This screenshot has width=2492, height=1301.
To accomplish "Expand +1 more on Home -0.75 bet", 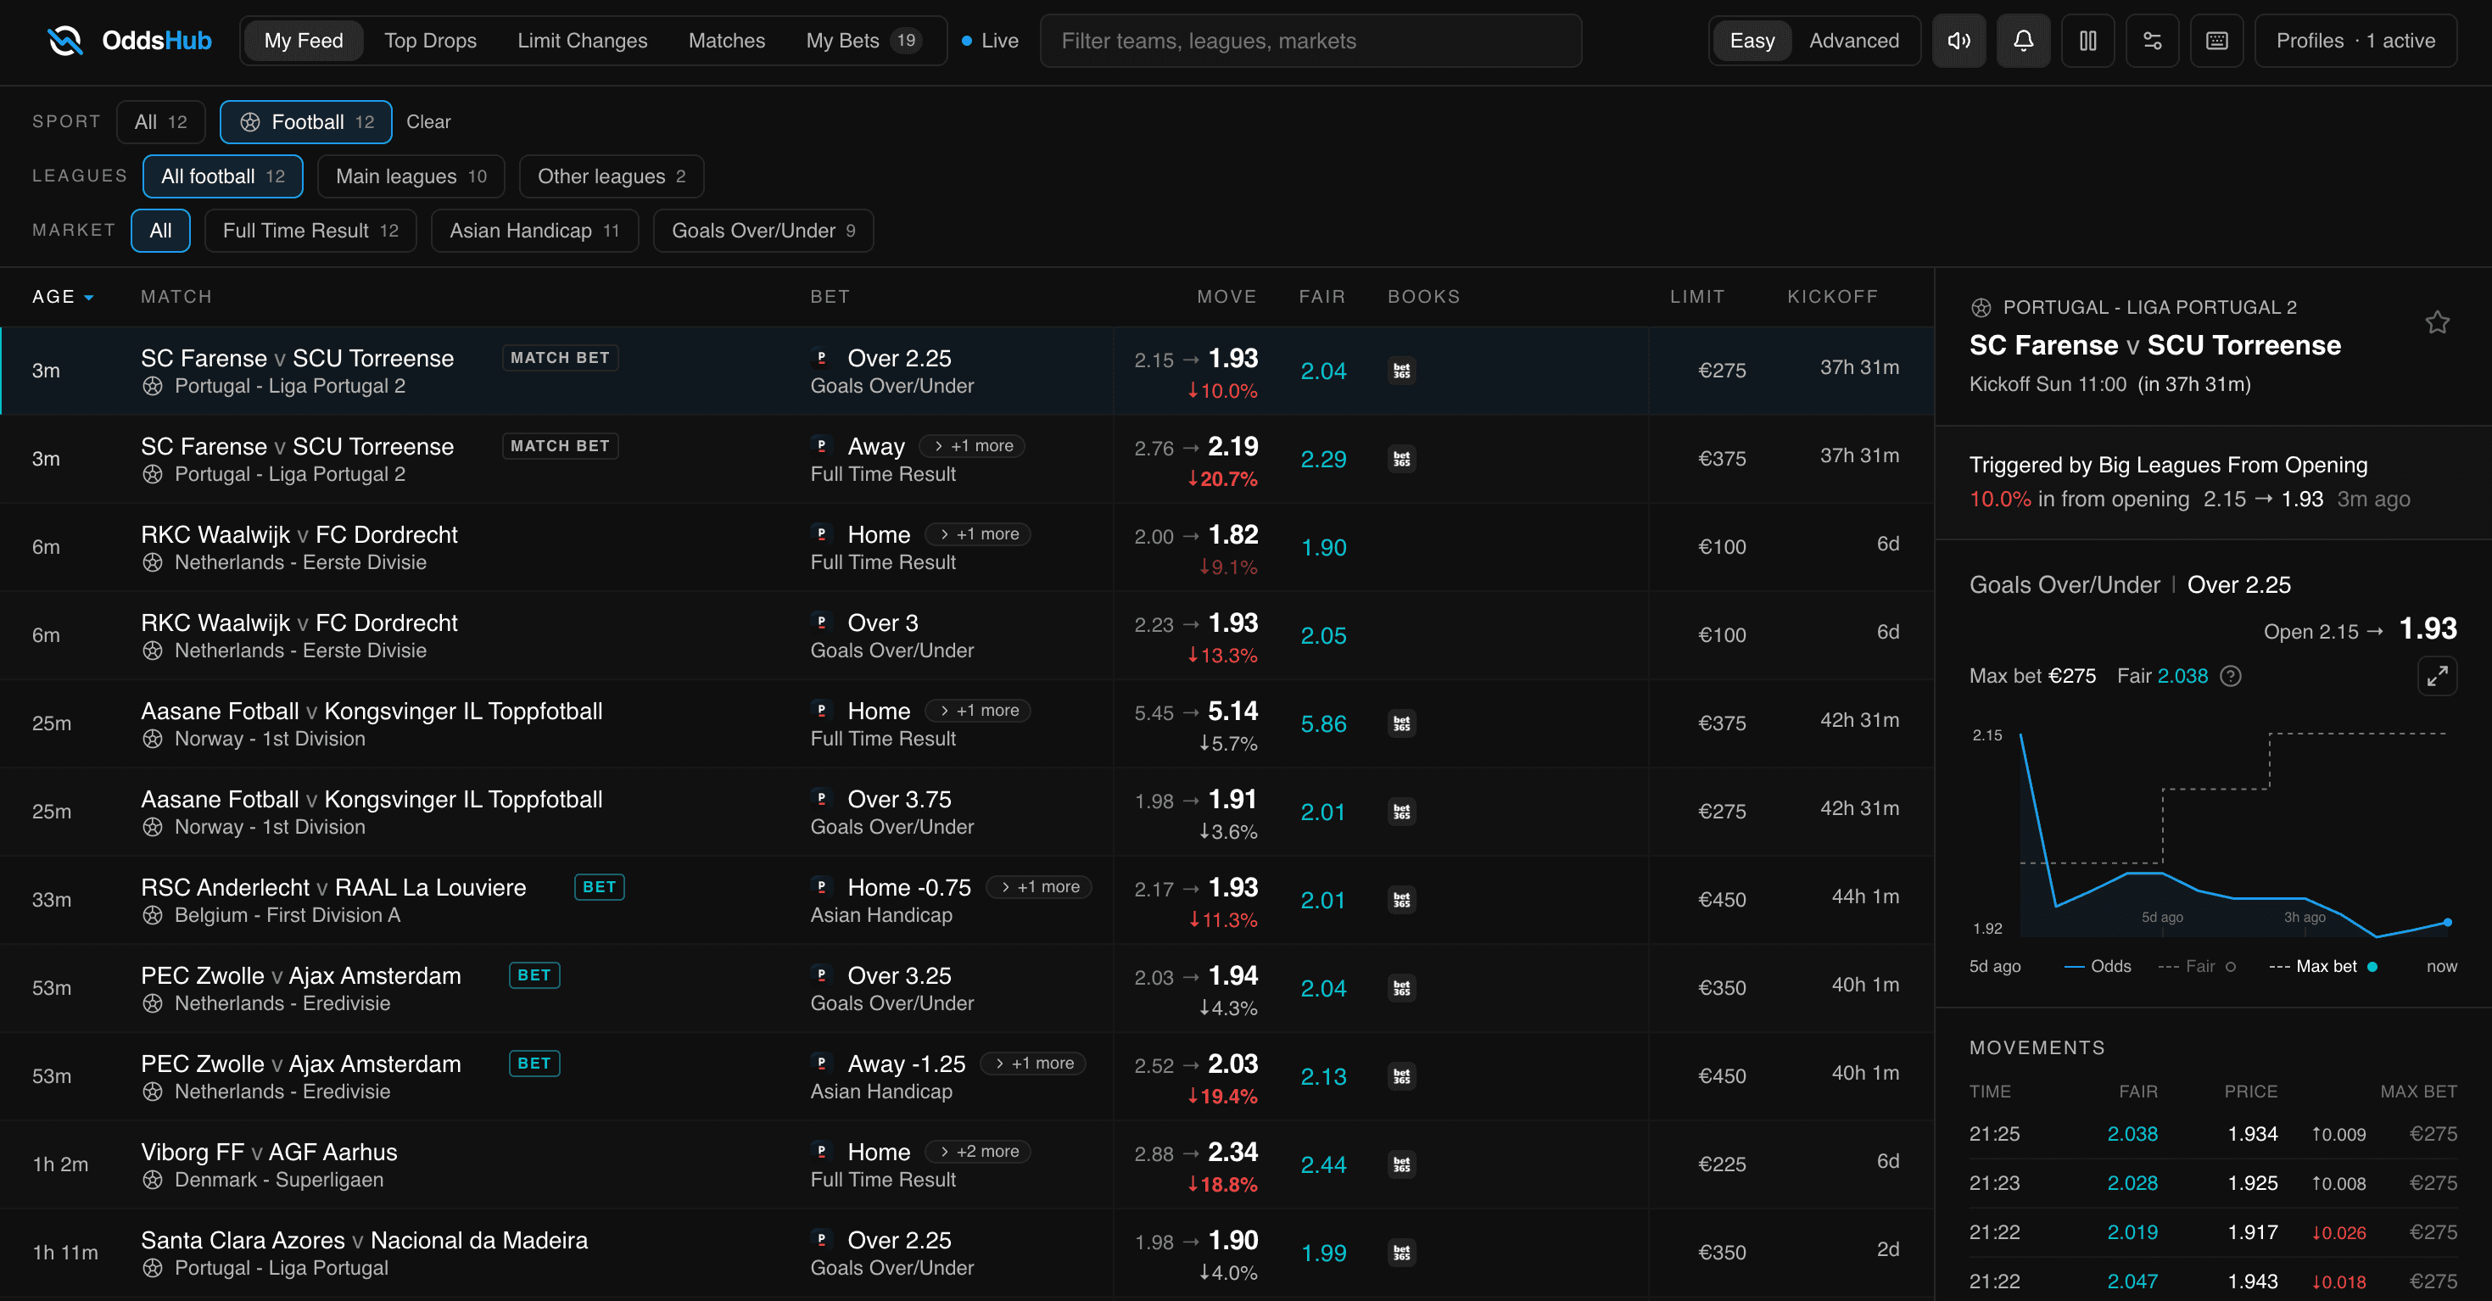I will [x=1039, y=887].
